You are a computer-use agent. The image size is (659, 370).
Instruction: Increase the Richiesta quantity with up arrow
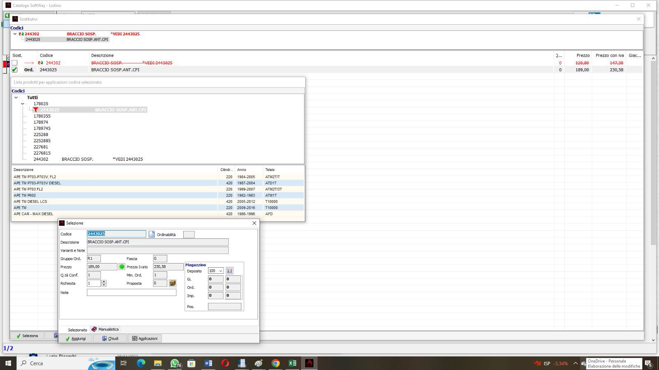[x=104, y=282]
